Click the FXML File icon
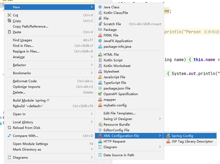220x164 pixels. point(100,35)
